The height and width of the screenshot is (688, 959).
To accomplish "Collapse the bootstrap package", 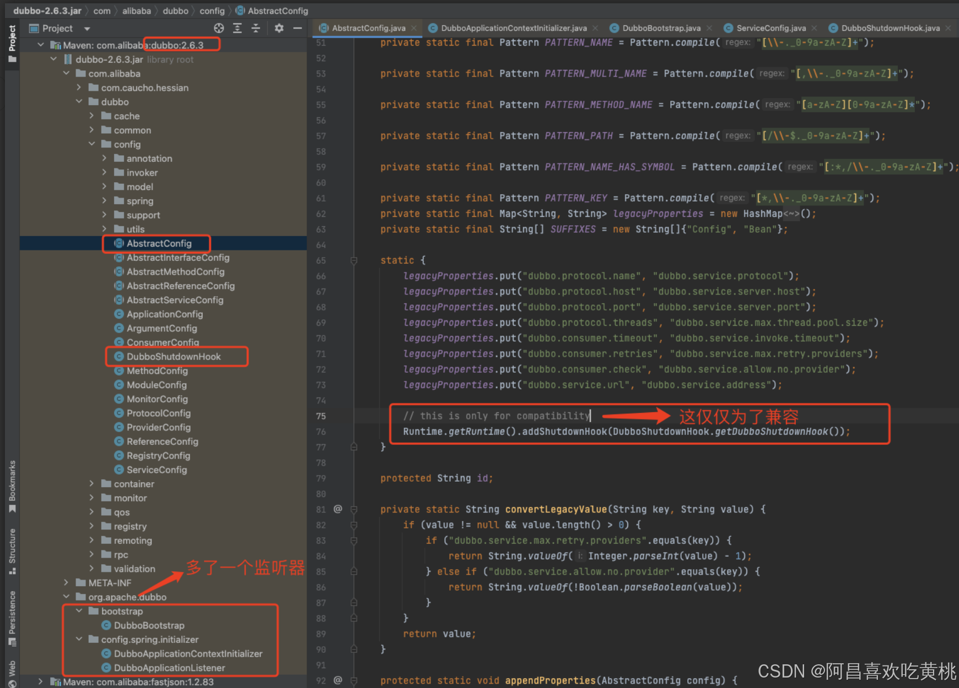I will click(79, 611).
